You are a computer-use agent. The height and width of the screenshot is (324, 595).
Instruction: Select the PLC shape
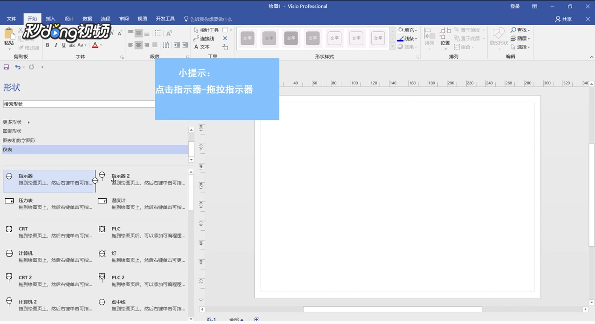tap(142, 232)
